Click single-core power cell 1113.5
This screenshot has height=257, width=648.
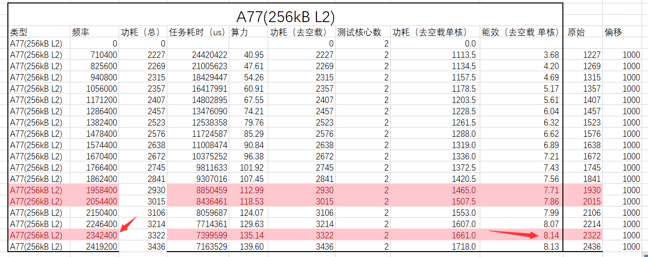(x=435, y=55)
